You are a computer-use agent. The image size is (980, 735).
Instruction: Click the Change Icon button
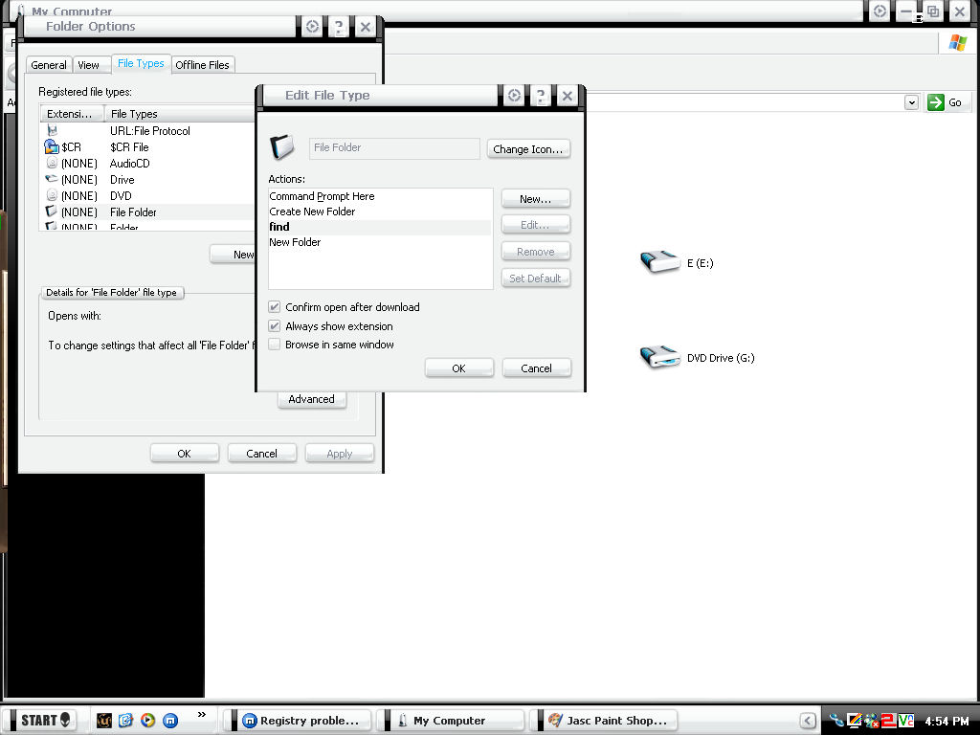[x=528, y=148]
